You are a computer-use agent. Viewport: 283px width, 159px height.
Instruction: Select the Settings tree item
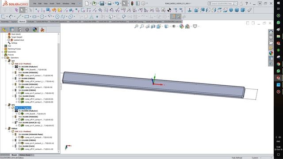pyautogui.click(x=14, y=43)
